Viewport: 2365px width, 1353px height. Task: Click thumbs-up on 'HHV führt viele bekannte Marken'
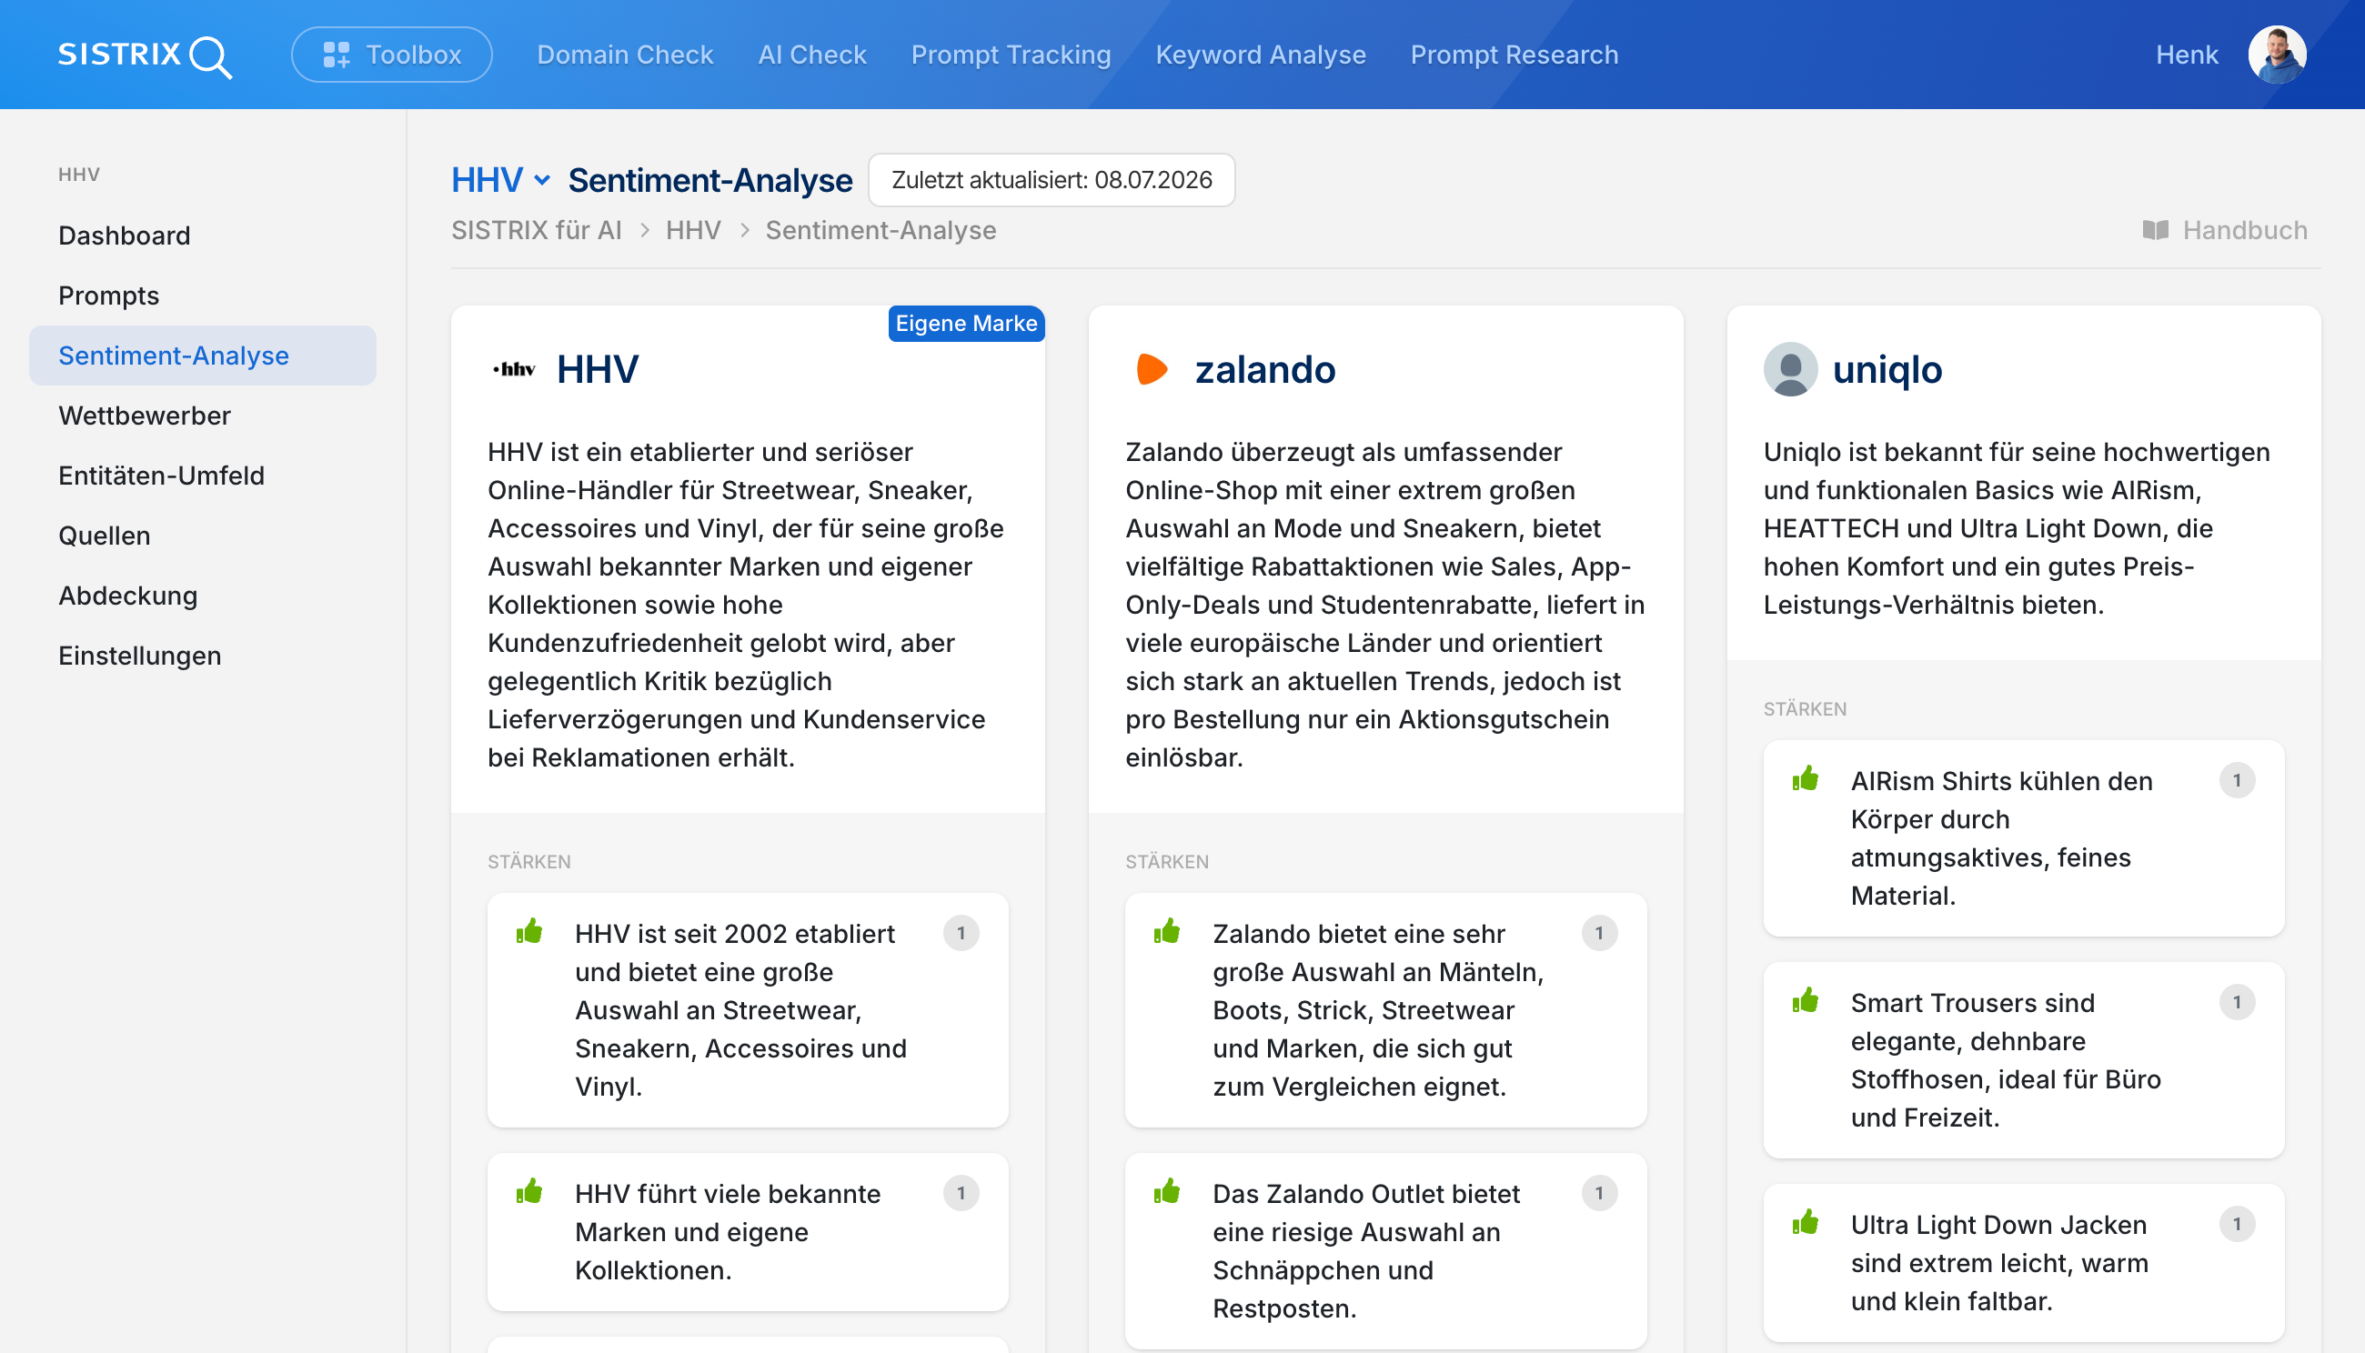(530, 1192)
